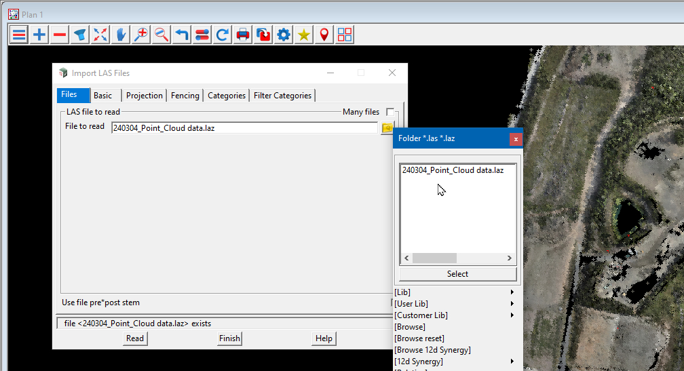Close the Import LAS Files dialog
Viewport: 684px width, 371px height.
(x=392, y=73)
